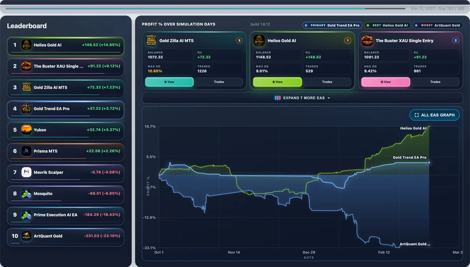The height and width of the screenshot is (267, 470).
Task: Click the Mavrik Scalper leaderboard logo
Action: tap(26, 172)
